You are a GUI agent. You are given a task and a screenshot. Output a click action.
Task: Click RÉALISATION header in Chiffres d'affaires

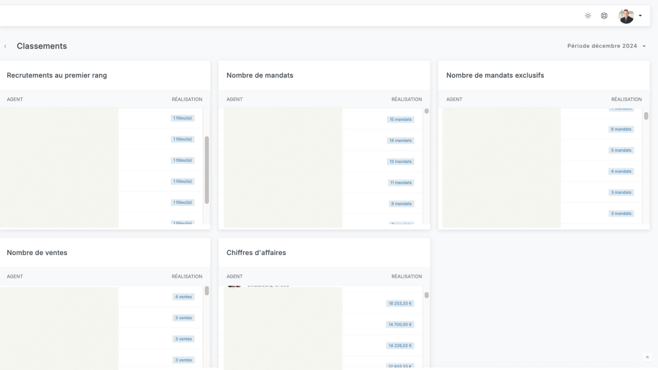(407, 276)
